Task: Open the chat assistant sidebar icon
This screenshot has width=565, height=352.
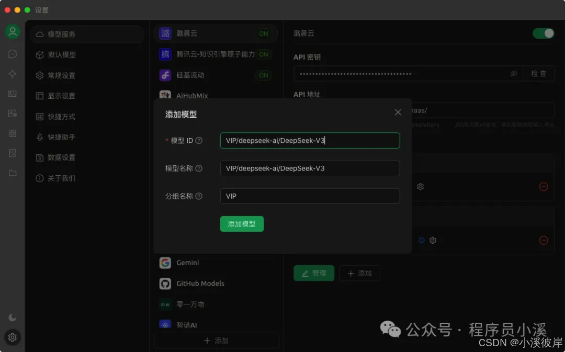Action: [x=12, y=54]
